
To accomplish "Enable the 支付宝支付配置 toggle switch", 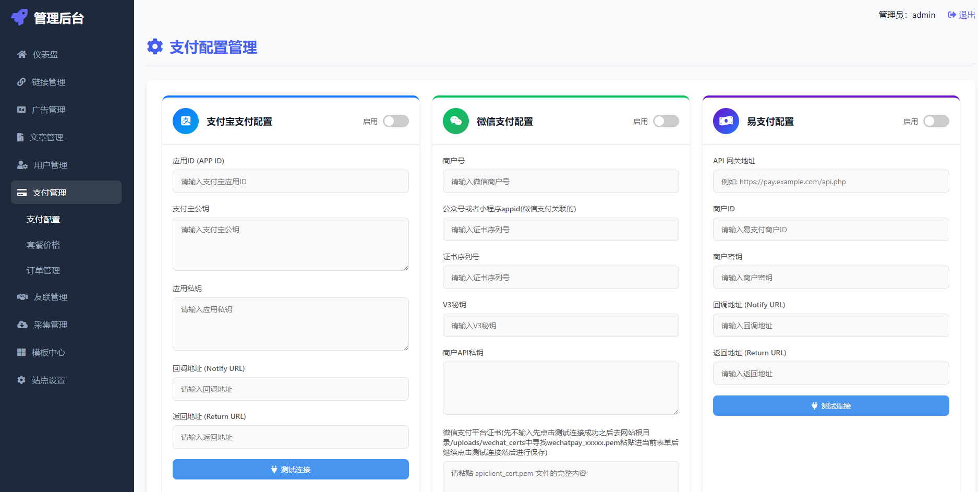I will click(396, 121).
